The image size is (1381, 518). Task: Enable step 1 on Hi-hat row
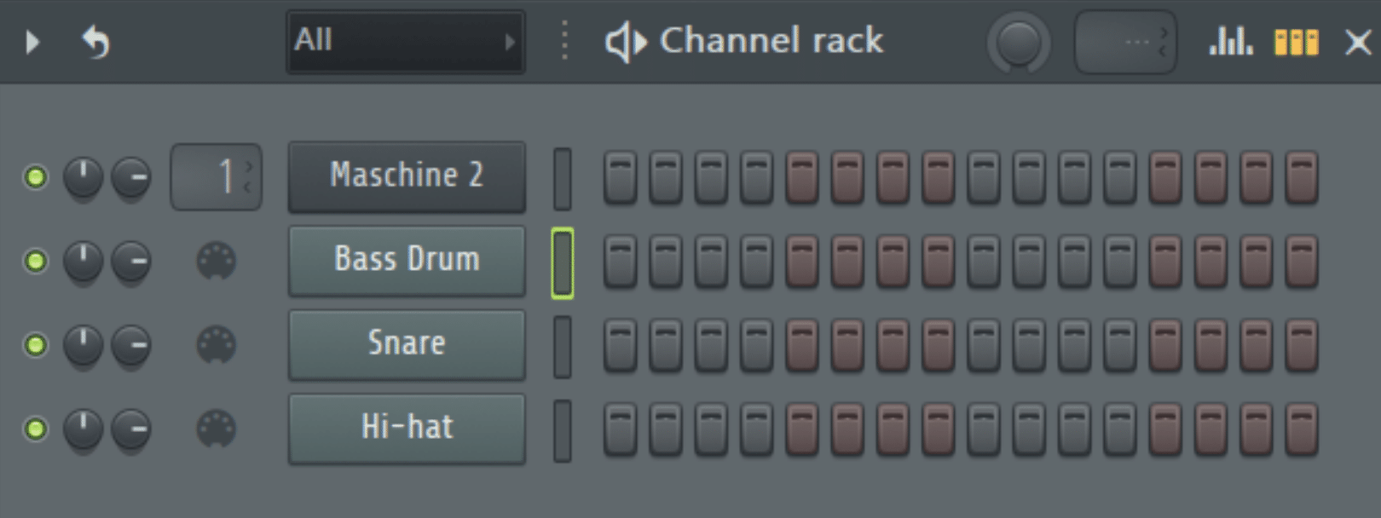(621, 429)
